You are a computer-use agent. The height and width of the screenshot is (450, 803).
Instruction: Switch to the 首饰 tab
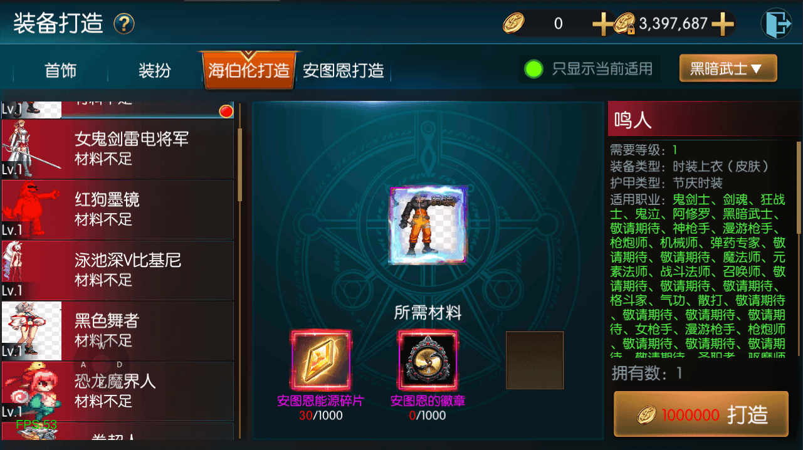point(61,71)
